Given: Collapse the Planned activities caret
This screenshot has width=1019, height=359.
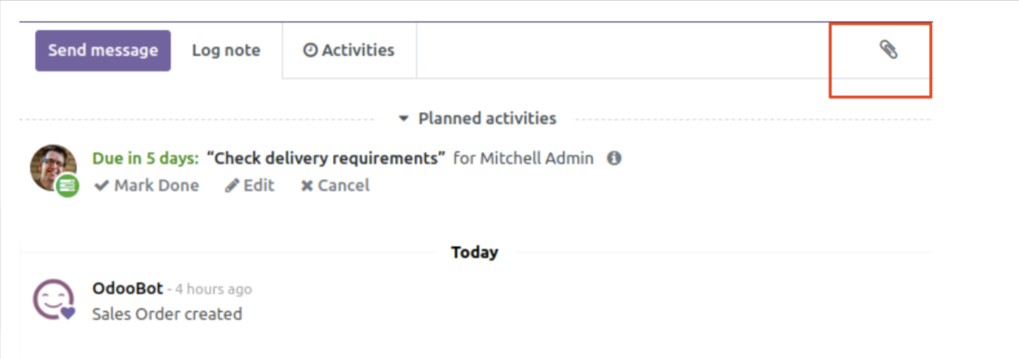Looking at the screenshot, I should (x=403, y=119).
